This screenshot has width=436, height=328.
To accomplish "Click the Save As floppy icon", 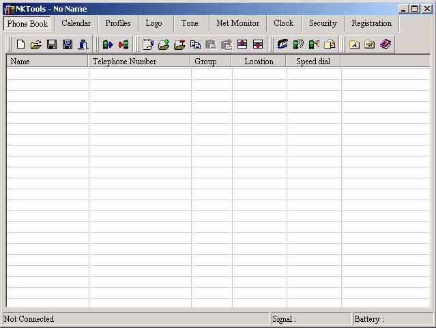I will (68, 44).
